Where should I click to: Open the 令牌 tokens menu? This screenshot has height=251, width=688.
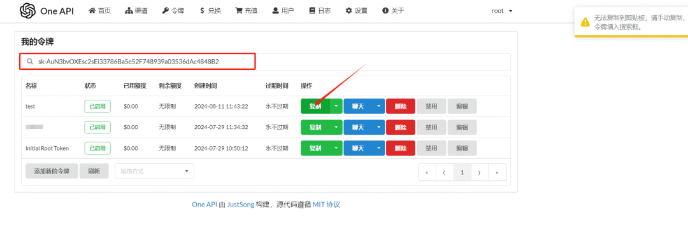pos(173,11)
